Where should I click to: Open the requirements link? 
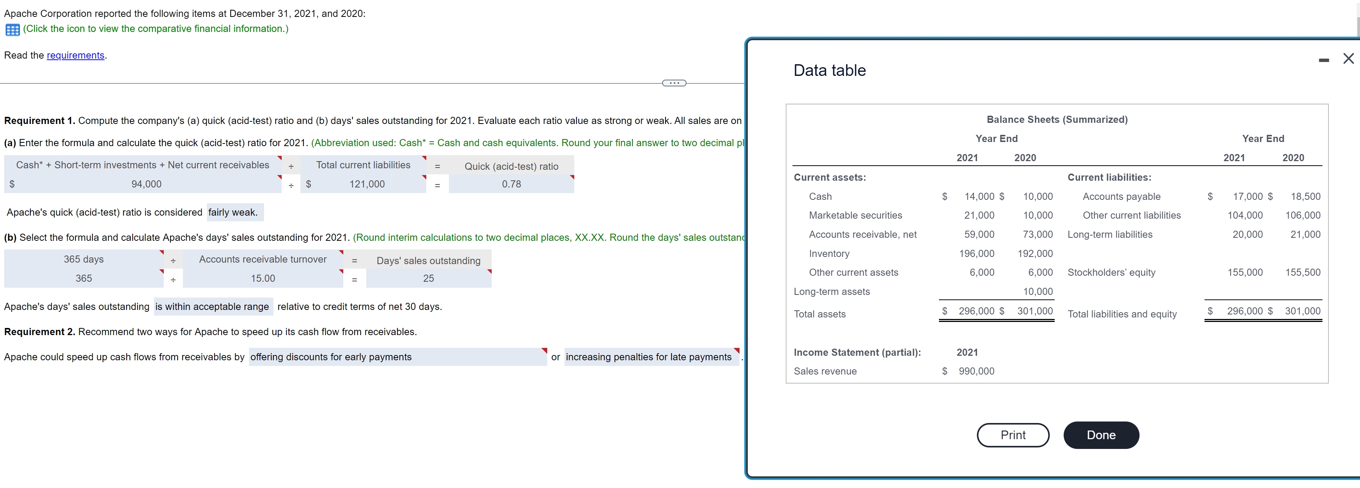pos(75,56)
